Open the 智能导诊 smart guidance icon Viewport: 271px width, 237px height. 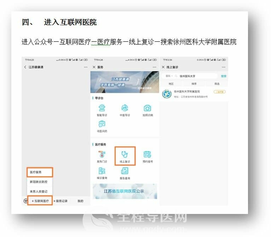click(x=102, y=109)
